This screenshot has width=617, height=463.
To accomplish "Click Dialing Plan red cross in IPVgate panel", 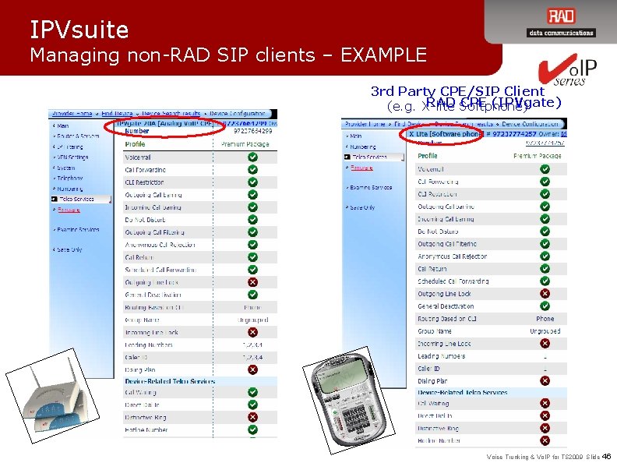I will 252,369.
